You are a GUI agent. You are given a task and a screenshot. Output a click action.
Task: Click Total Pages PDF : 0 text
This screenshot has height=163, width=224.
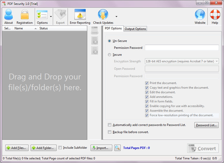[136, 148]
